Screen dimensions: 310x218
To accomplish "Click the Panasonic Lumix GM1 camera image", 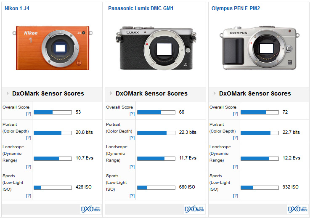I will 156,48.
